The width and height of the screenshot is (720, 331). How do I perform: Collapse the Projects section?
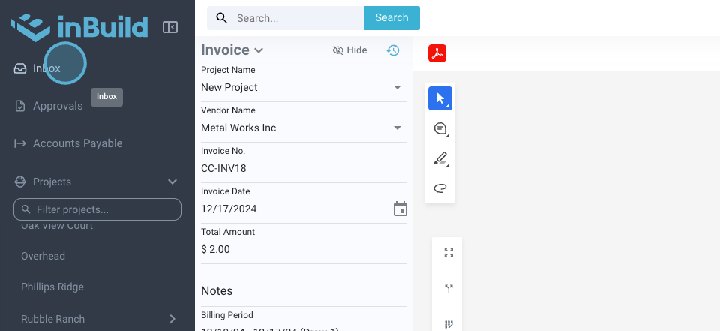tap(172, 182)
